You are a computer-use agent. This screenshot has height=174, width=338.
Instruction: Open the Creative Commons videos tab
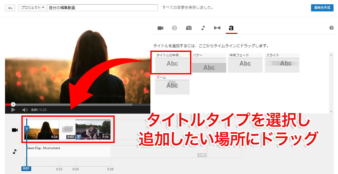point(174,28)
